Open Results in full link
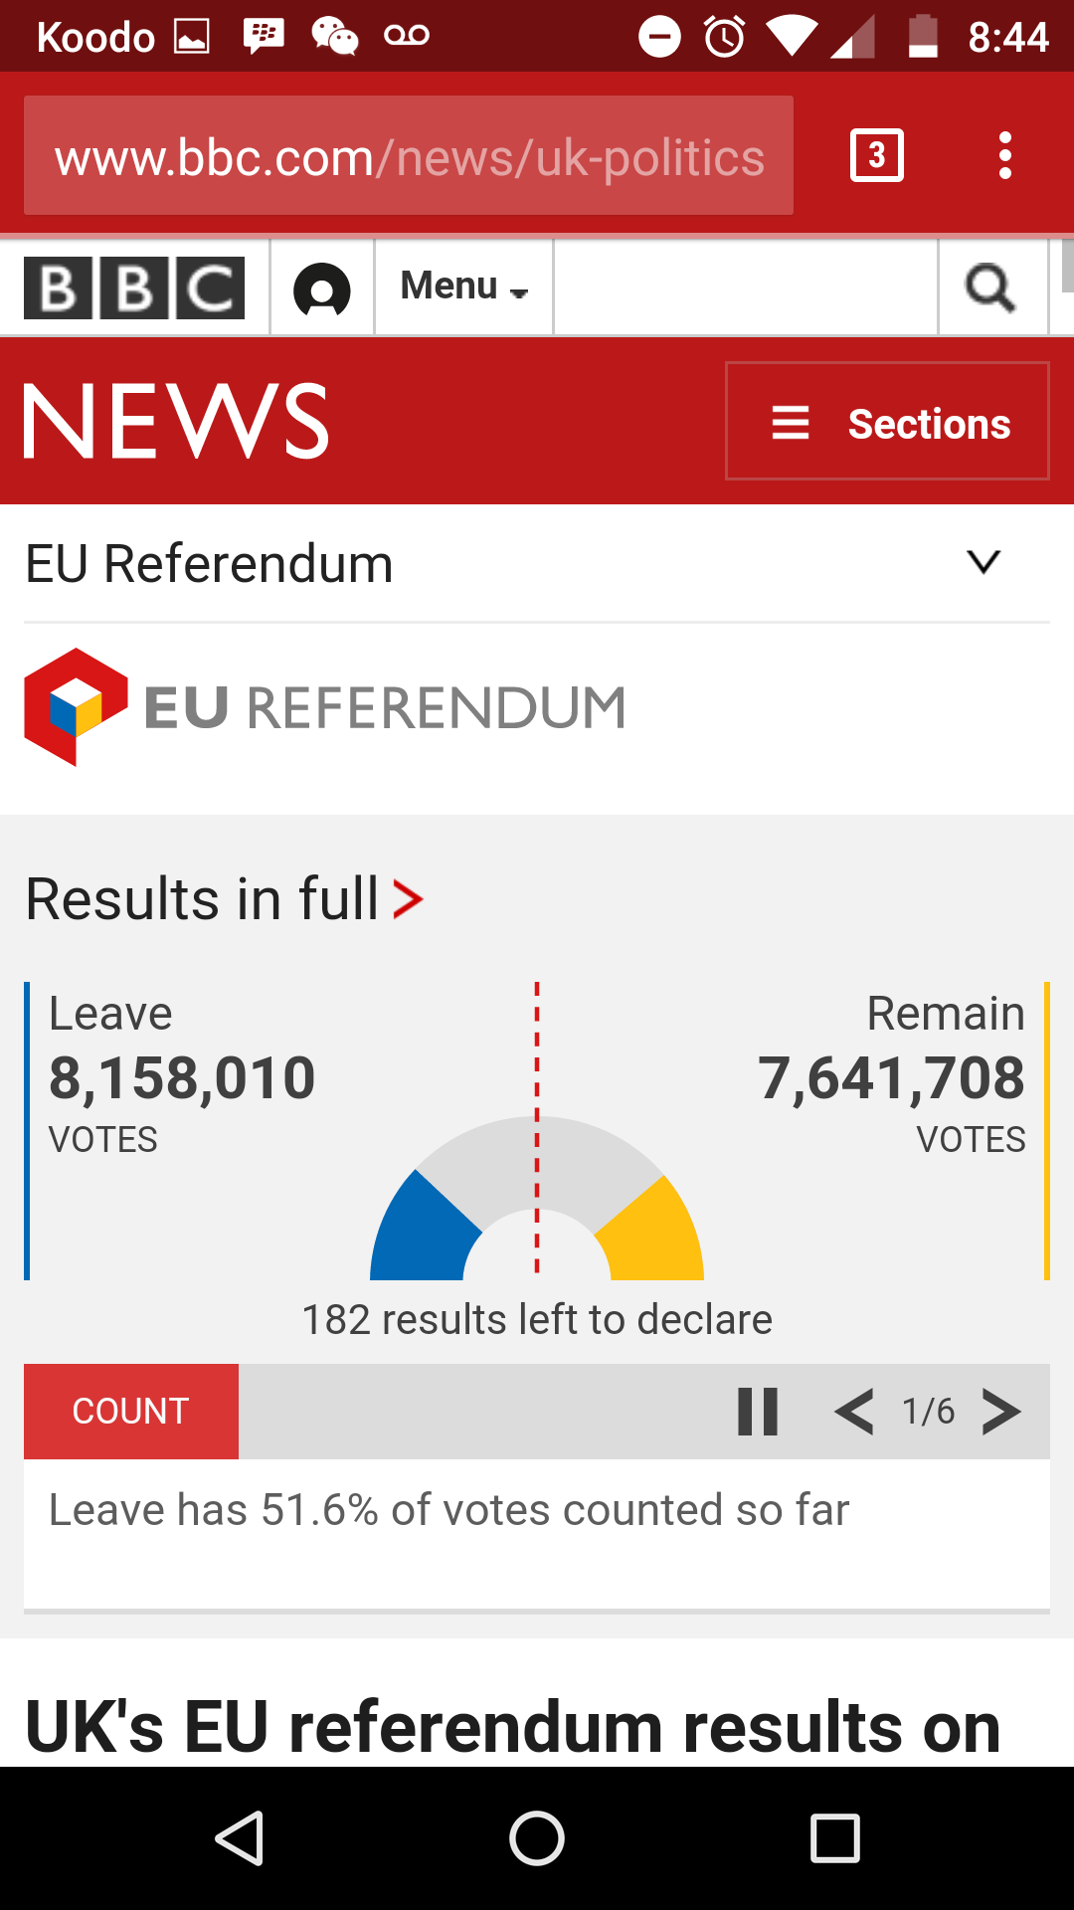This screenshot has height=1910, width=1074. pyautogui.click(x=225, y=899)
